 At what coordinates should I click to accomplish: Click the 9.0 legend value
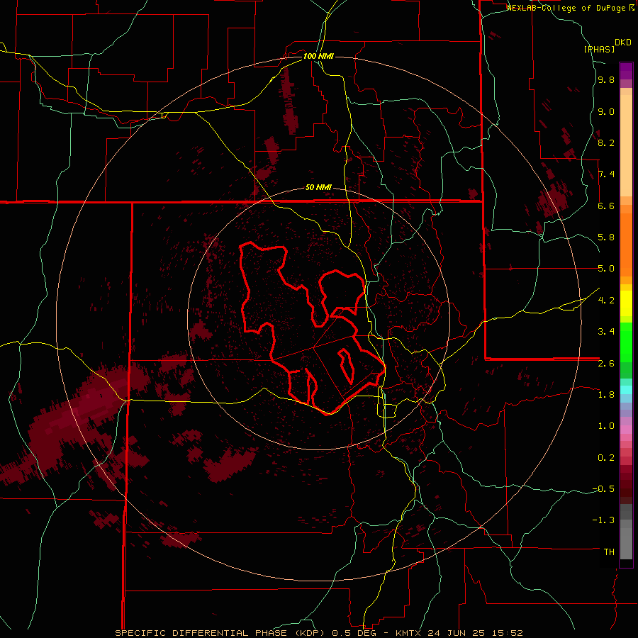tap(606, 112)
